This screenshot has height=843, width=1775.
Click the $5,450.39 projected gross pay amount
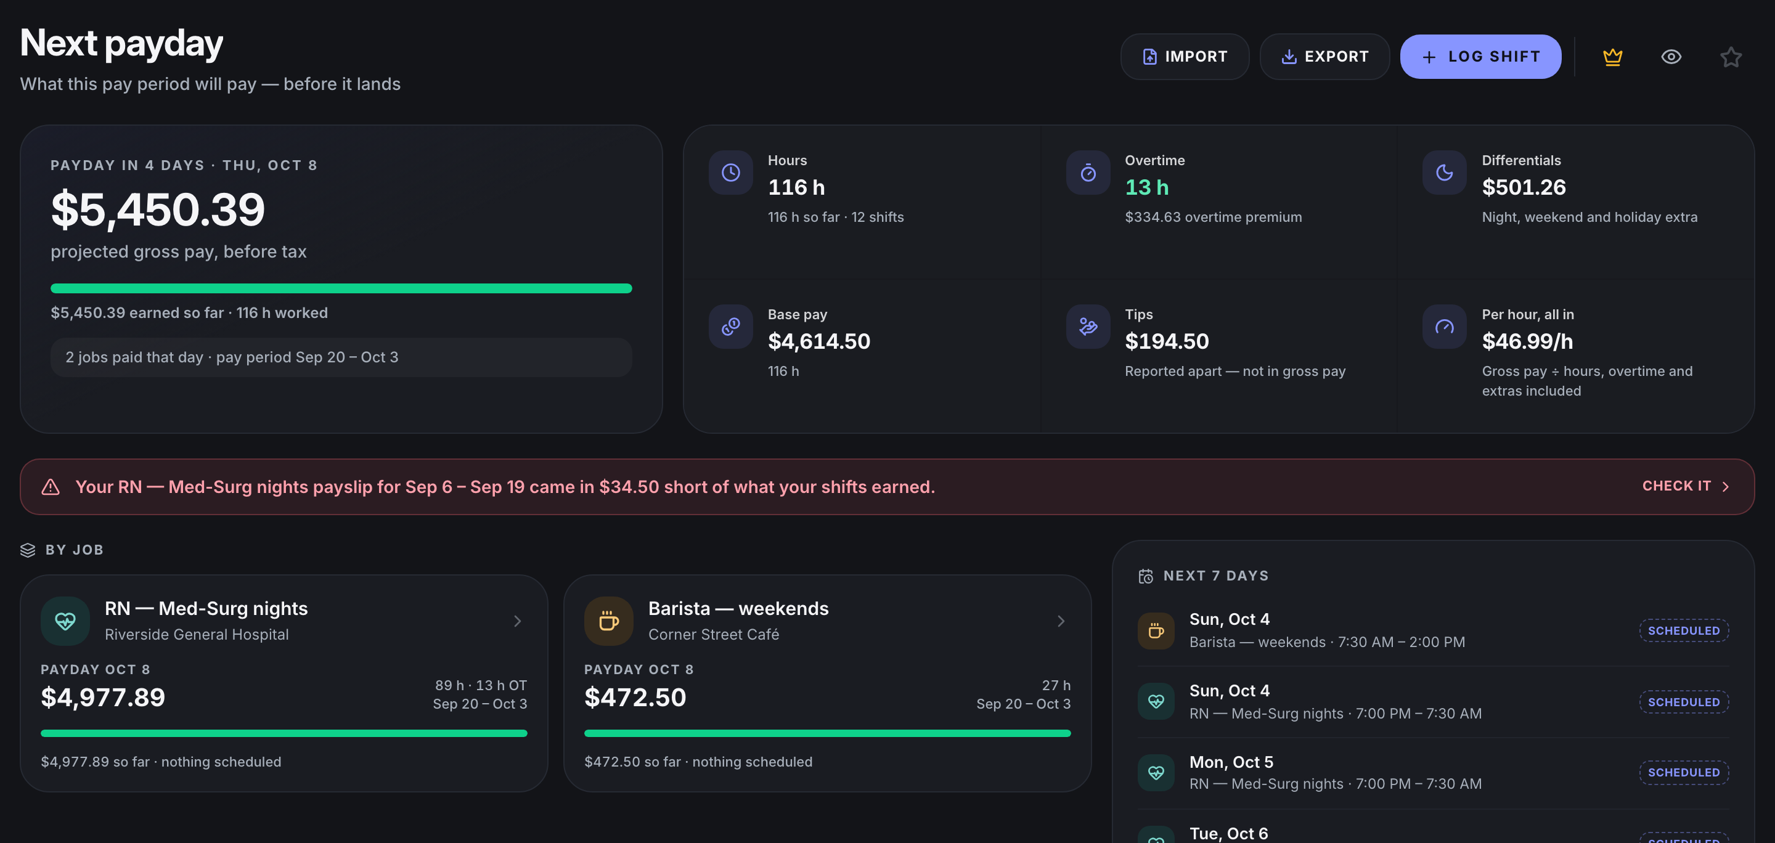click(158, 210)
